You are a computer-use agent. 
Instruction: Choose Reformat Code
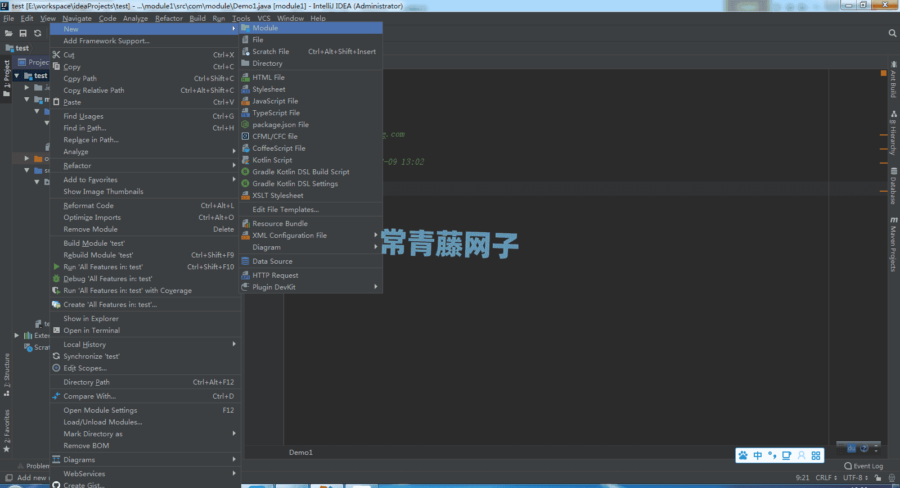point(145,205)
